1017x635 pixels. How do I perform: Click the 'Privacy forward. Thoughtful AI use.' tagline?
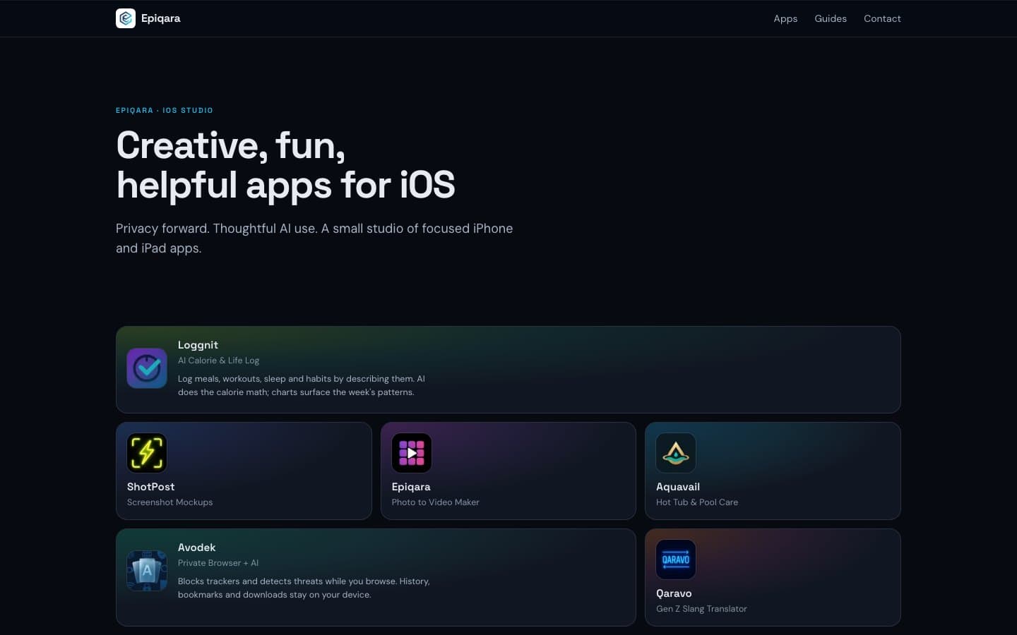314,238
